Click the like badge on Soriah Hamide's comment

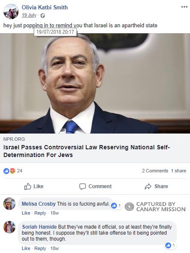tap(170, 245)
